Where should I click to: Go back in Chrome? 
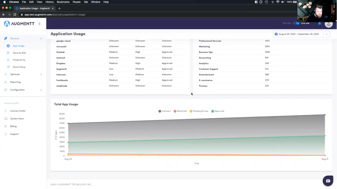click(4, 15)
